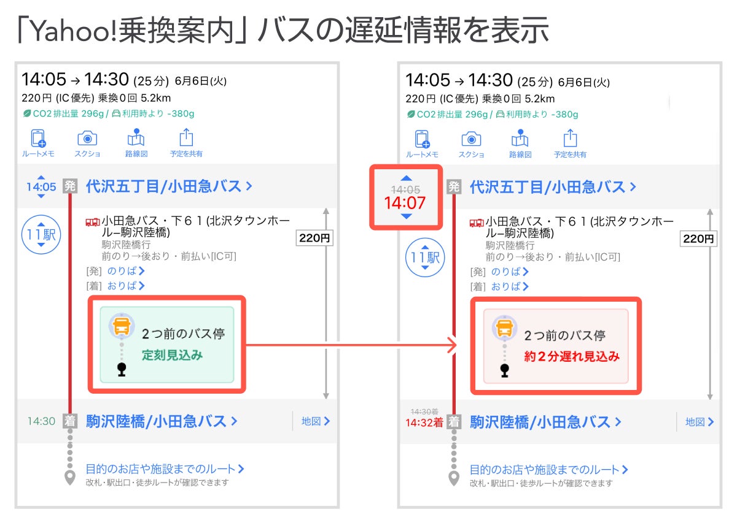Tap orange bus icon in 定刻見込み card

tap(122, 326)
